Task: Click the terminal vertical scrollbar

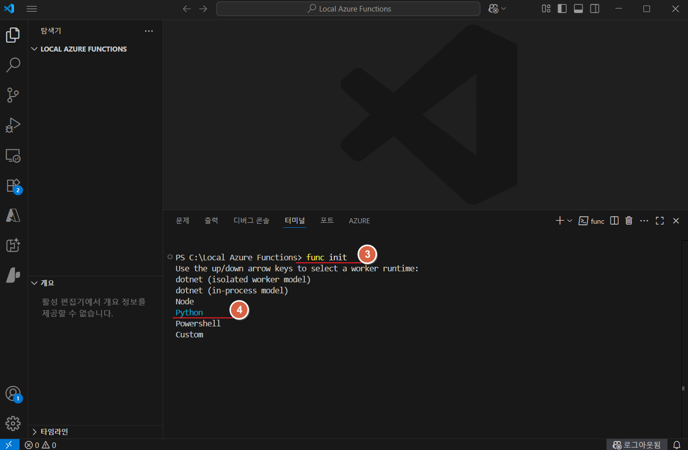Action: 683,339
